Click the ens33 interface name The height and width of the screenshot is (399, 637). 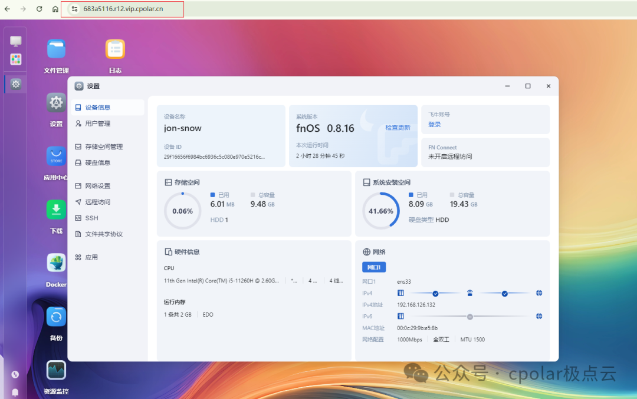pos(404,282)
